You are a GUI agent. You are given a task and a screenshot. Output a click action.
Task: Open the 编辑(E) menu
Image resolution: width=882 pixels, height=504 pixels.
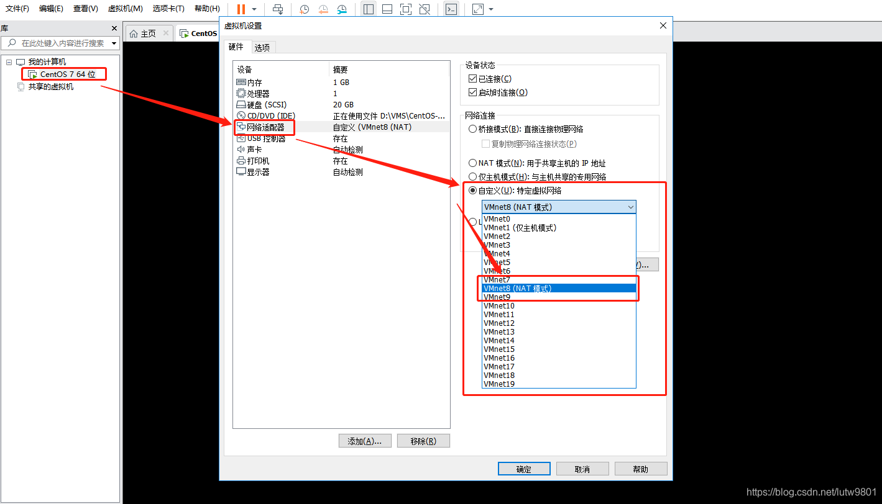click(51, 9)
